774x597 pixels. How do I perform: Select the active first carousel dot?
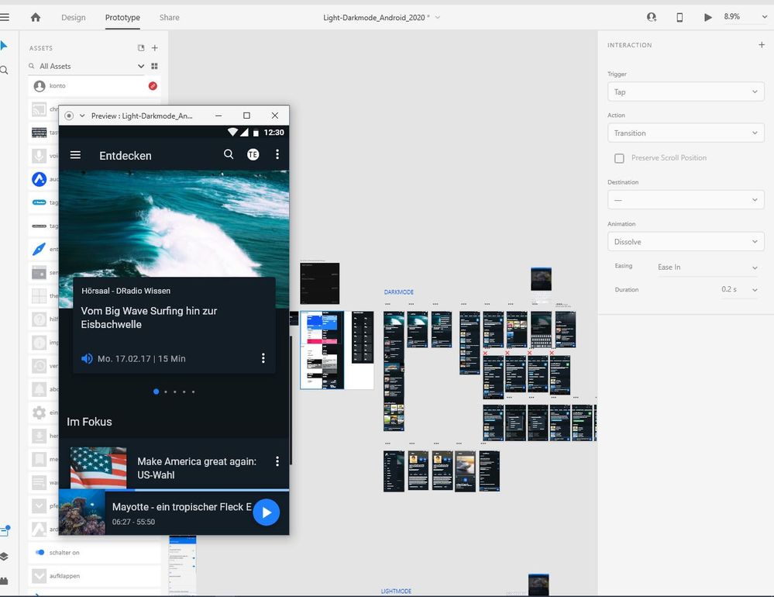click(x=156, y=392)
